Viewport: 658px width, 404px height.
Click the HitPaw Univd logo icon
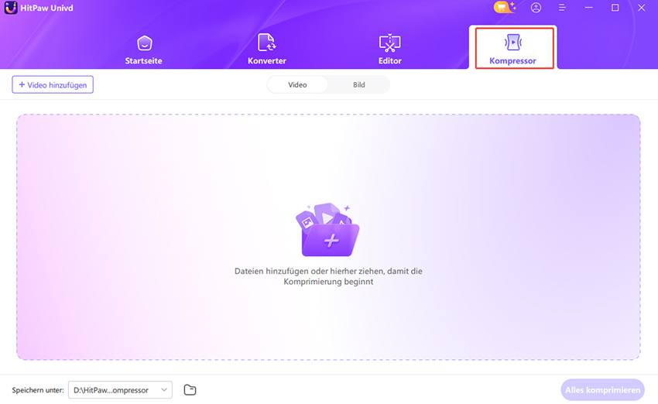(x=11, y=8)
